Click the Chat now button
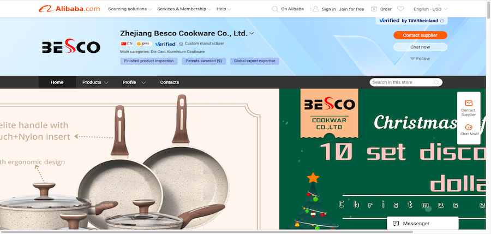This screenshot has width=491, height=234. (420, 47)
